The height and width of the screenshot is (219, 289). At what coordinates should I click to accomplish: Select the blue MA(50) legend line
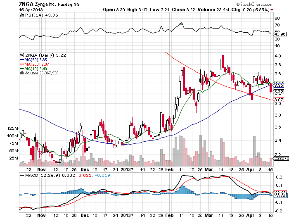(22, 60)
